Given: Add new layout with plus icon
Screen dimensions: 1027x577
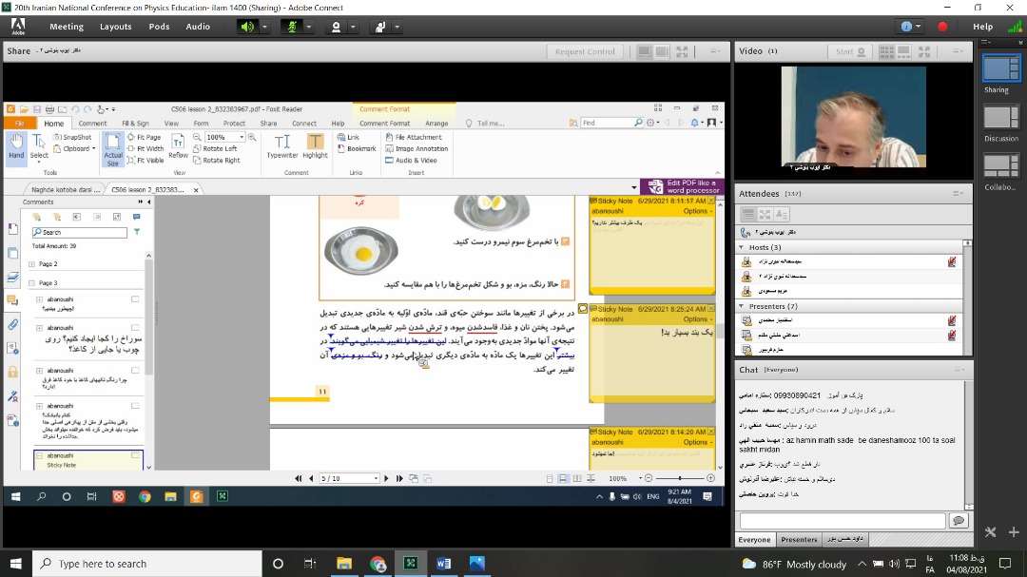Looking at the screenshot, I should pos(1014,532).
